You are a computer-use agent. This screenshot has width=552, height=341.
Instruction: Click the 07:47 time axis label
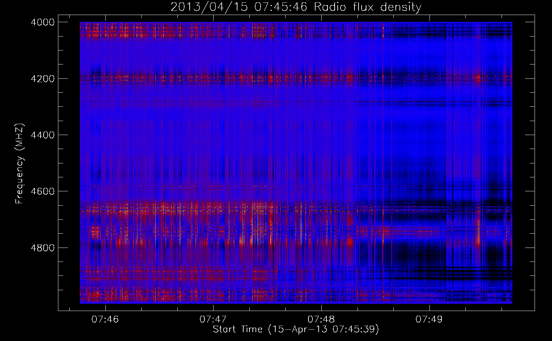pyautogui.click(x=213, y=319)
